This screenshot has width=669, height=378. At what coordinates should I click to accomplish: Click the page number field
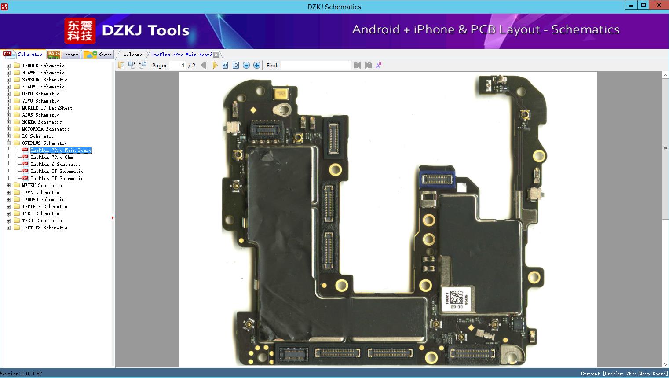(x=178, y=65)
